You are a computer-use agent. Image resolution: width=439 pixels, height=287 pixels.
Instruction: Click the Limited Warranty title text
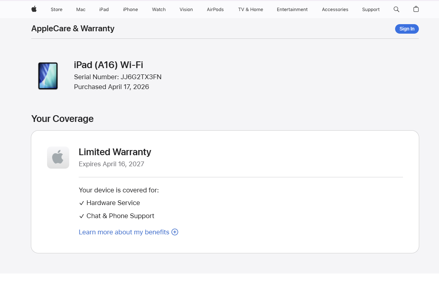pos(115,152)
